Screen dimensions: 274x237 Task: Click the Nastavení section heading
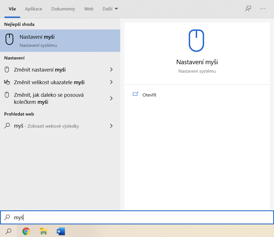pos(14,58)
